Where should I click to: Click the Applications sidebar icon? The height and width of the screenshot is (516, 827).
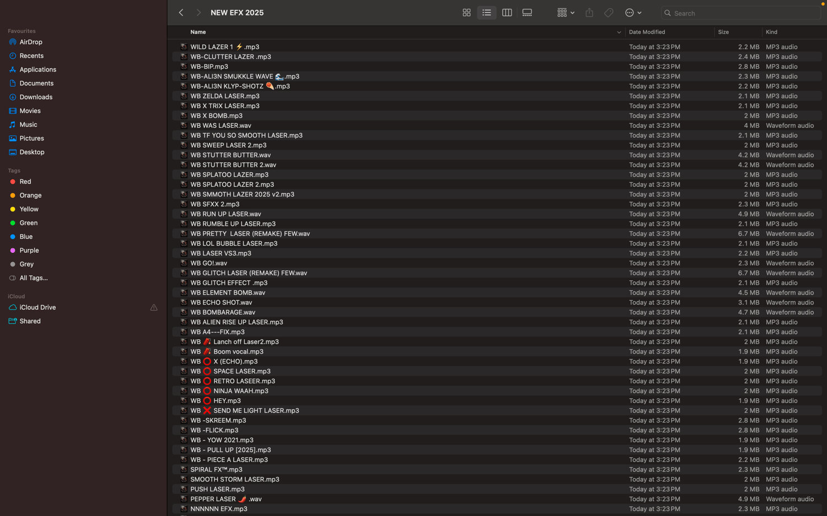click(13, 69)
